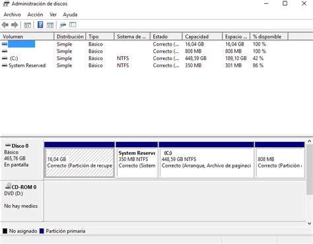The height and width of the screenshot is (244, 313).
Task: Click the last toolbar list-view icon
Action: [x=73, y=24]
